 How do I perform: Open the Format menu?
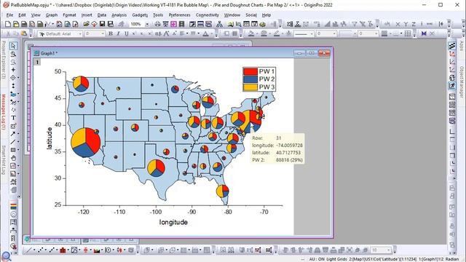pos(69,15)
